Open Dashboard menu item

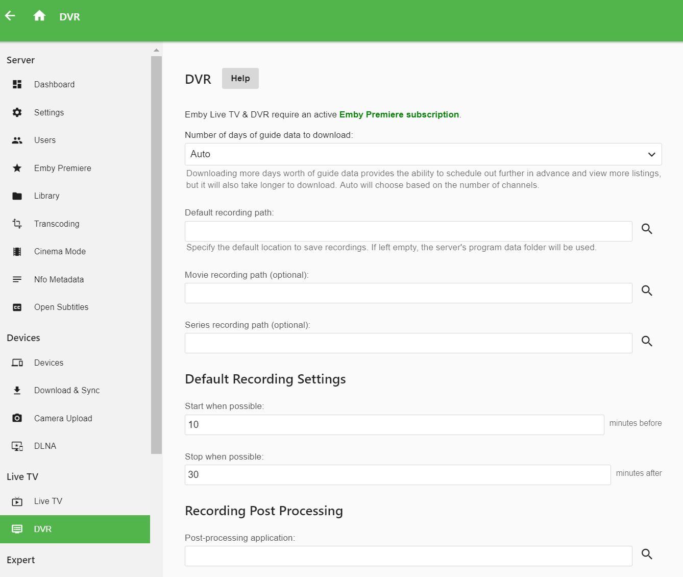point(75,84)
